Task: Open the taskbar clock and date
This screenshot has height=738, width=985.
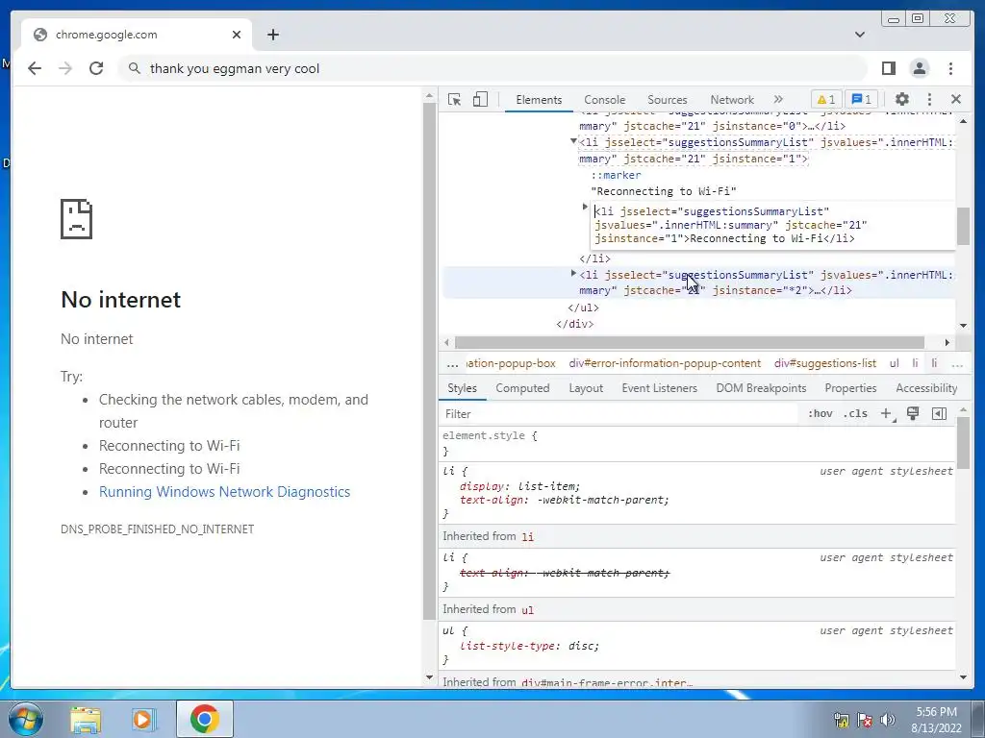Action: tap(936, 720)
